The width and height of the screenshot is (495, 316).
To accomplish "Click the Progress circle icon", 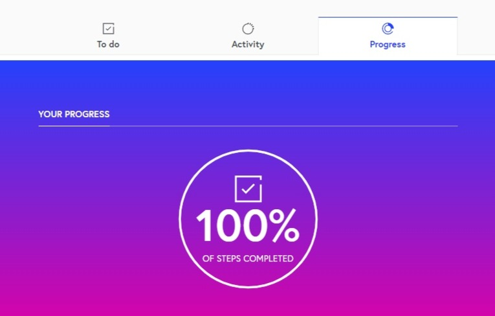I will (388, 28).
